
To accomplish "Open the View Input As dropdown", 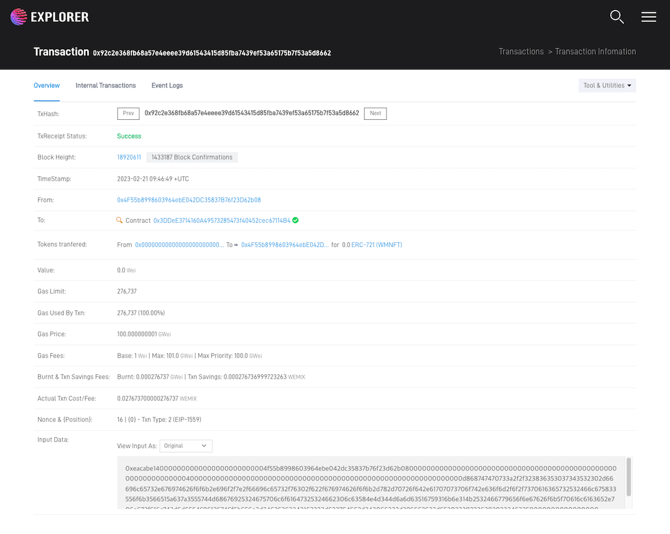I will coord(186,446).
